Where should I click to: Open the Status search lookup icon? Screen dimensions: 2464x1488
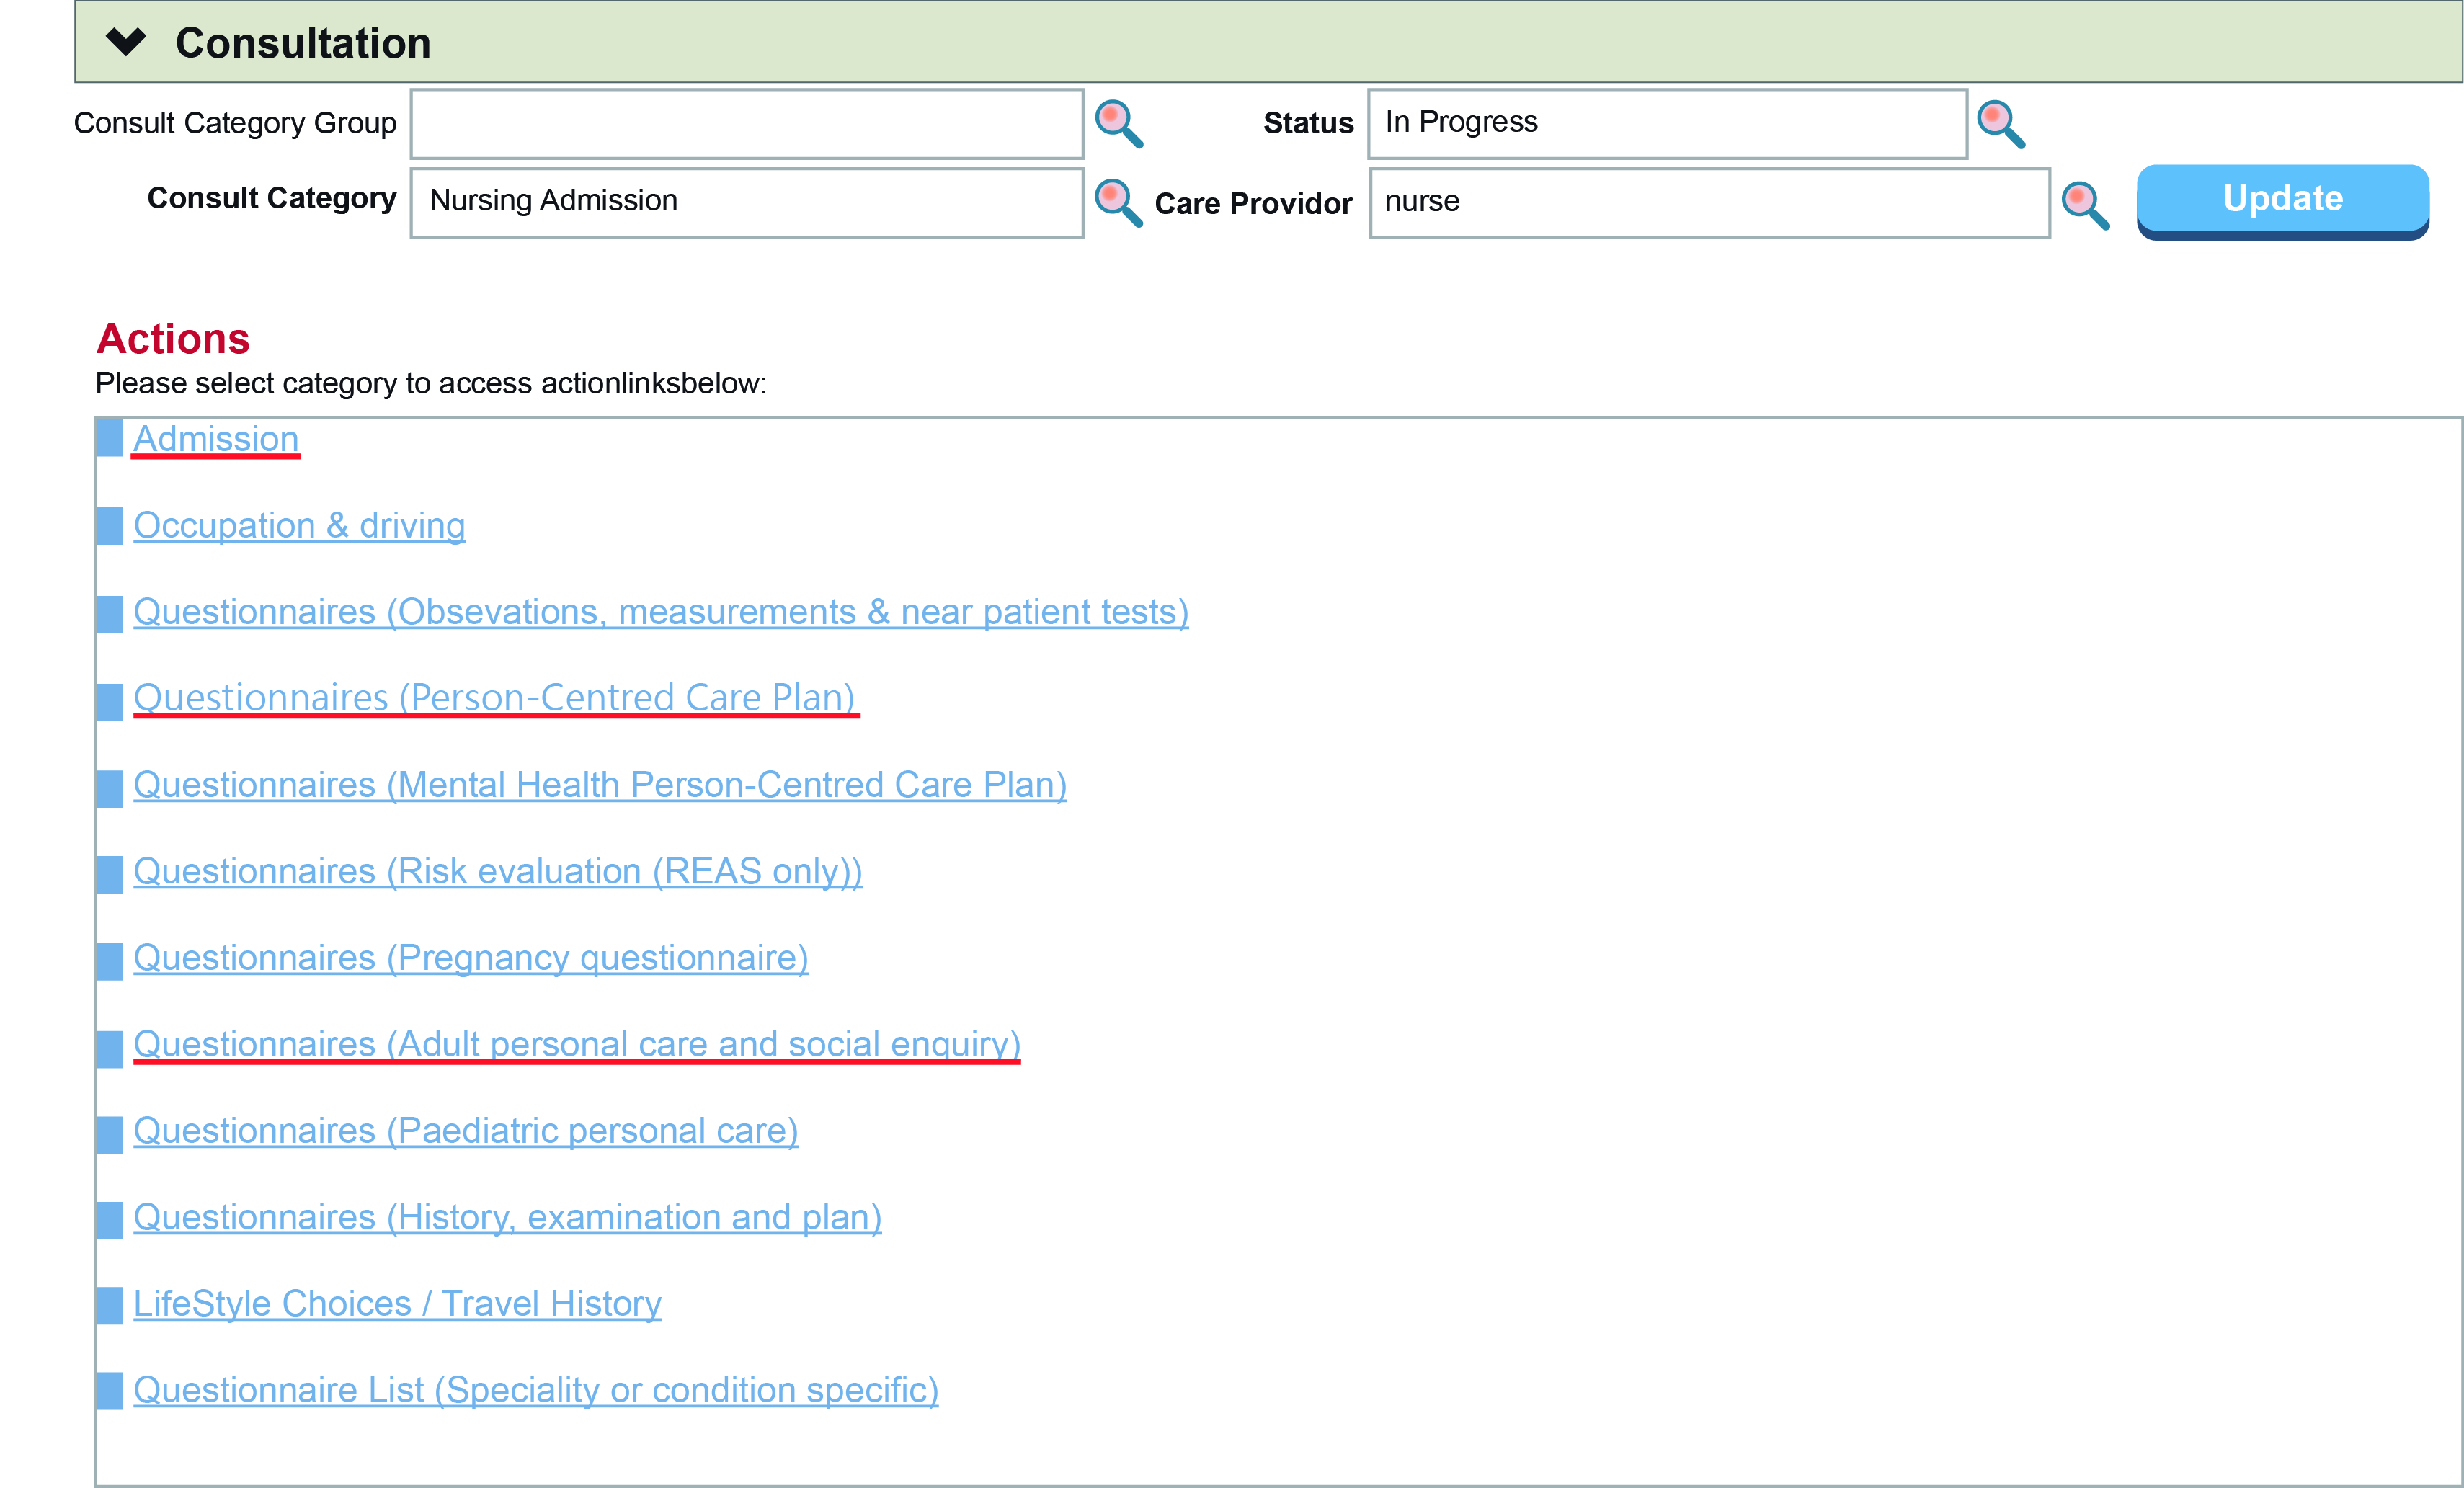click(2001, 123)
